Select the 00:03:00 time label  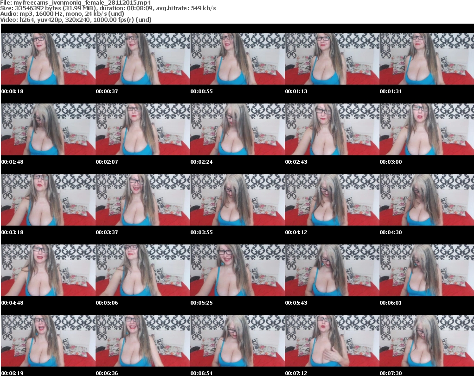[391, 162]
